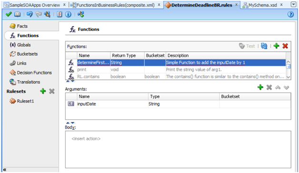Click the Return Type column header
299x173 pixels.
click(x=127, y=56)
